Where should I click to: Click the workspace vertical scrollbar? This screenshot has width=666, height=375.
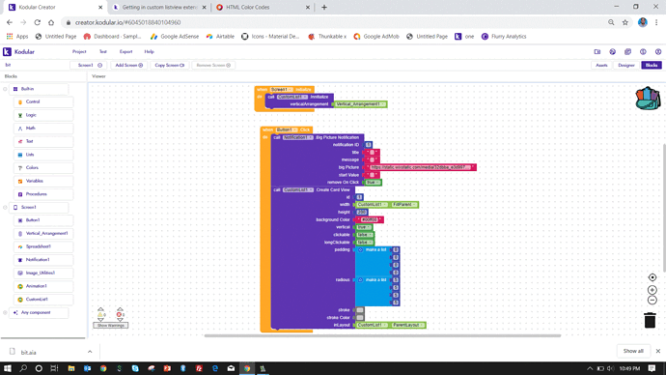664,209
